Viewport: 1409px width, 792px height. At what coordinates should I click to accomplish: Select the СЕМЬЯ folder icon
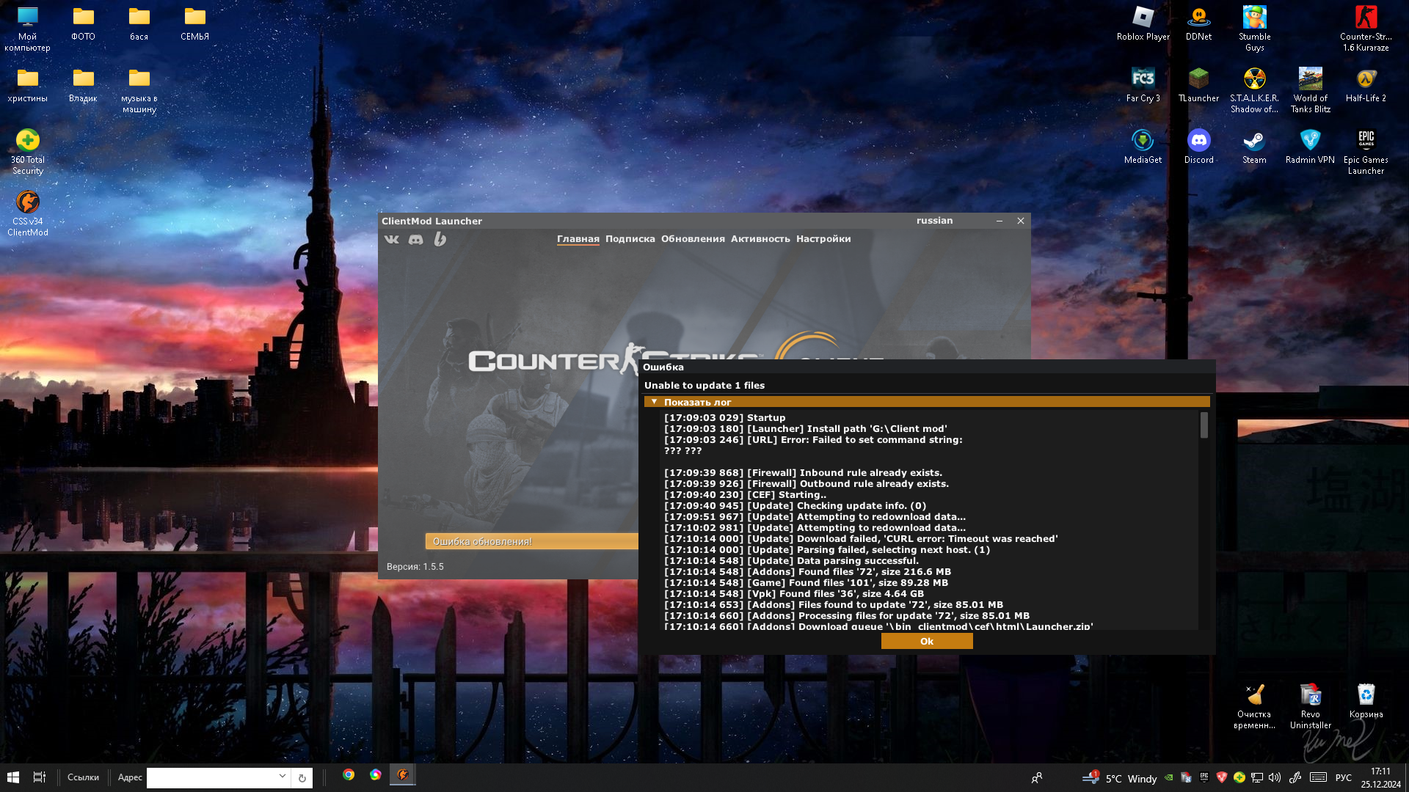195,23
